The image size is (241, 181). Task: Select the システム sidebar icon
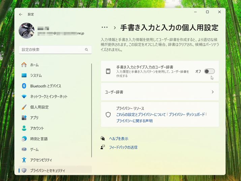(24, 75)
